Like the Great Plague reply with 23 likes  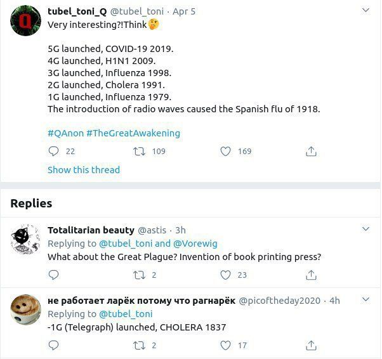pyautogui.click(x=225, y=275)
